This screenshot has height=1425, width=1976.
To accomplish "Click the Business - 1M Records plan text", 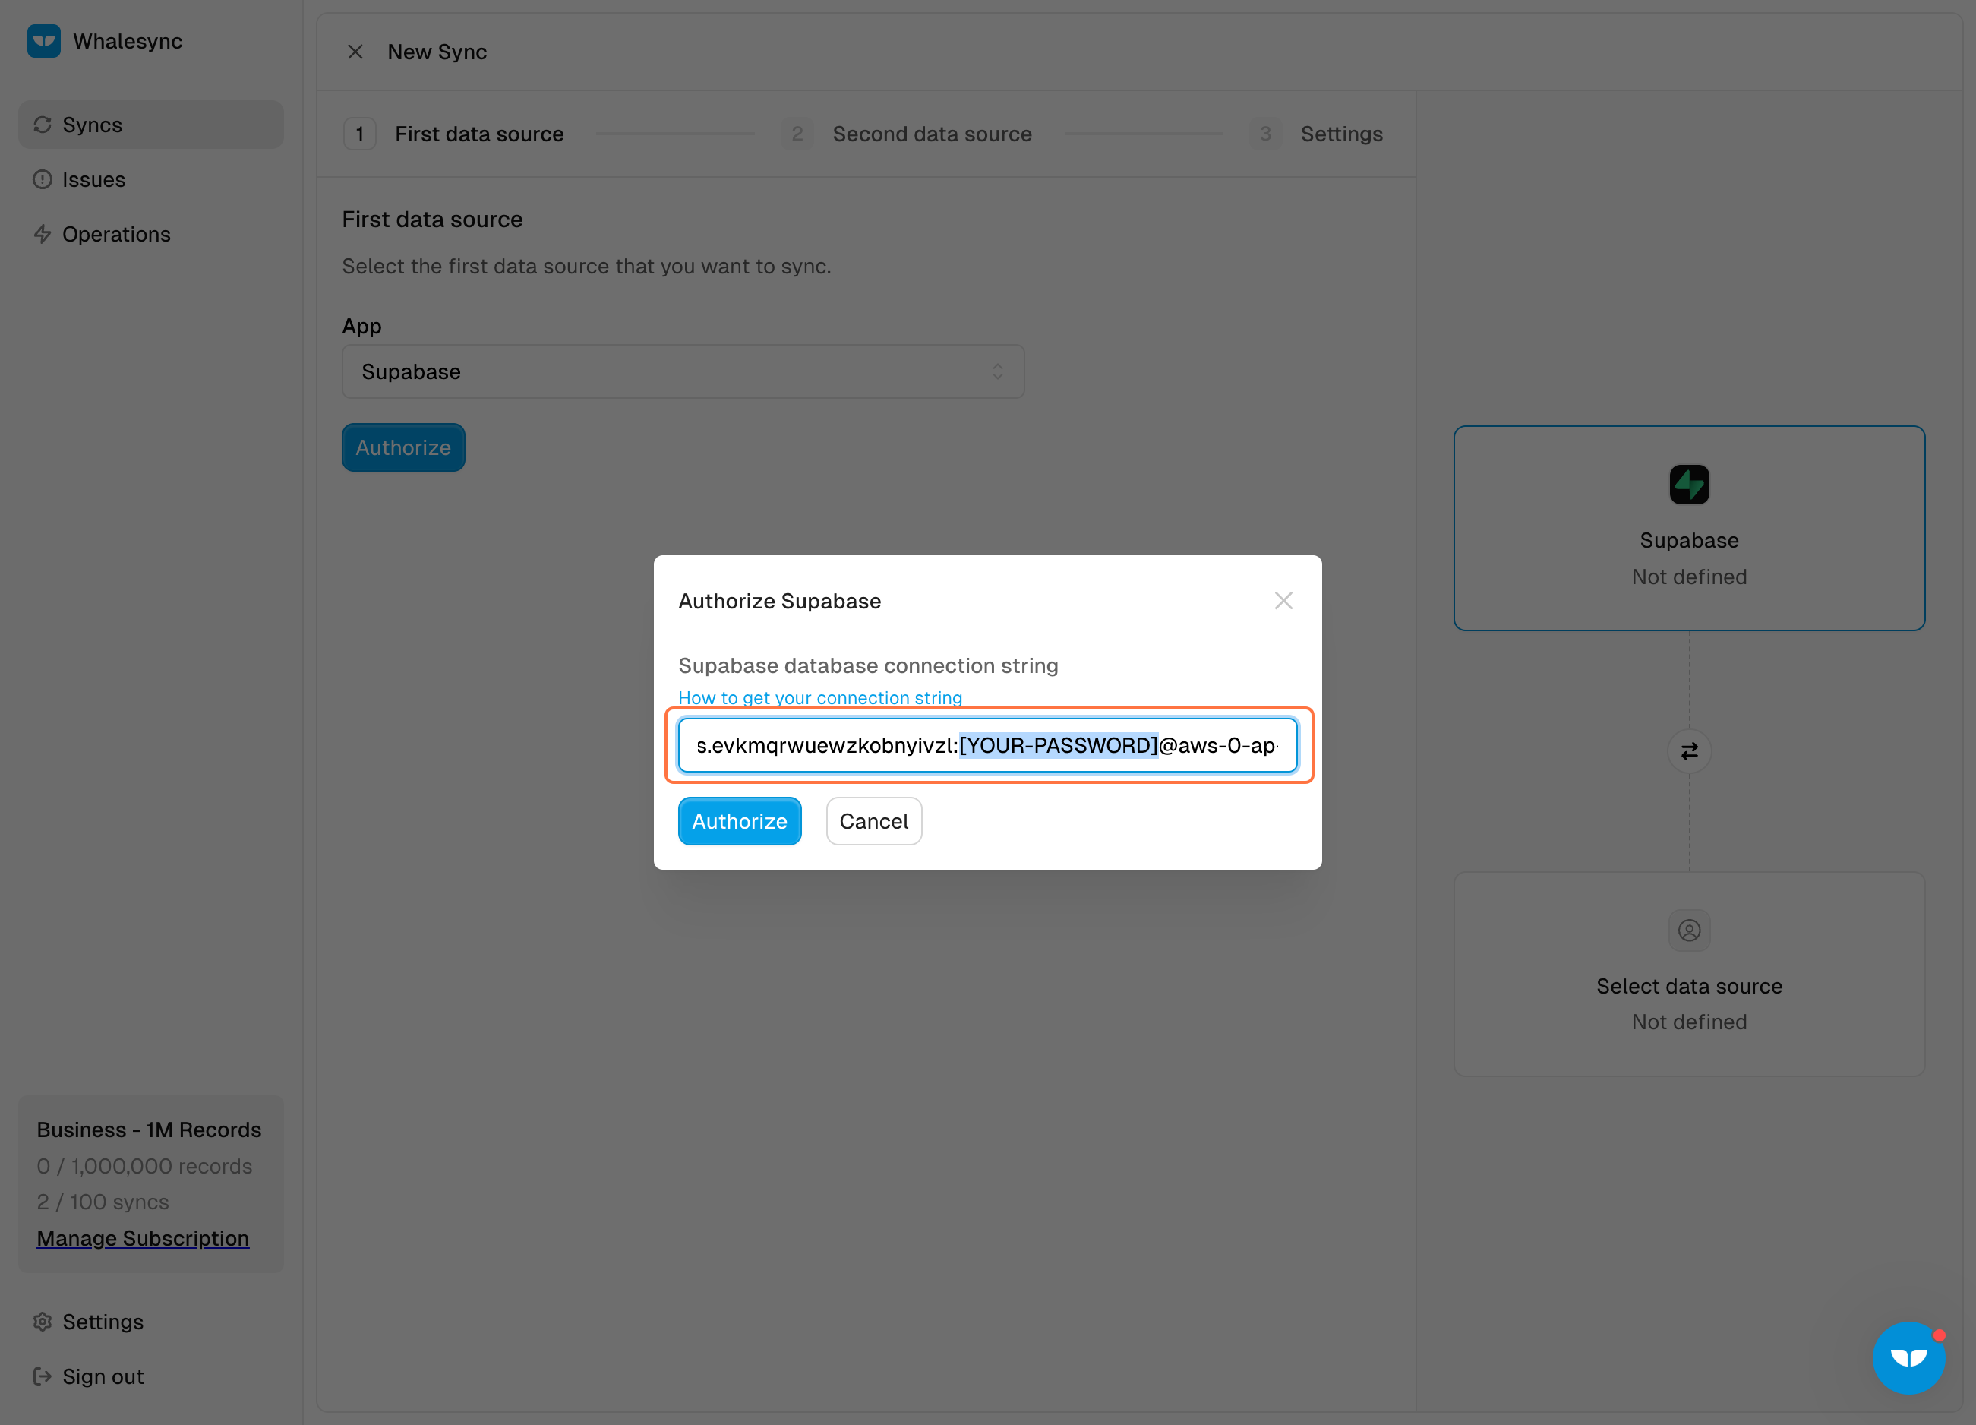I will coord(149,1130).
